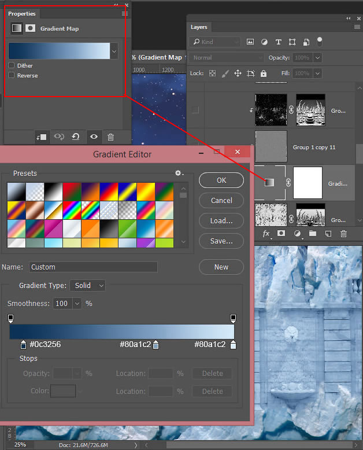Image resolution: width=363 pixels, height=450 pixels.
Task: Click the Gradient Map adjustment icon in Properties
Action: [17, 28]
